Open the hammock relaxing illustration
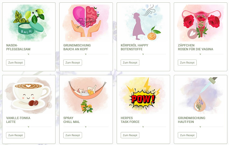The image size is (229, 145). pyautogui.click(x=86, y=95)
